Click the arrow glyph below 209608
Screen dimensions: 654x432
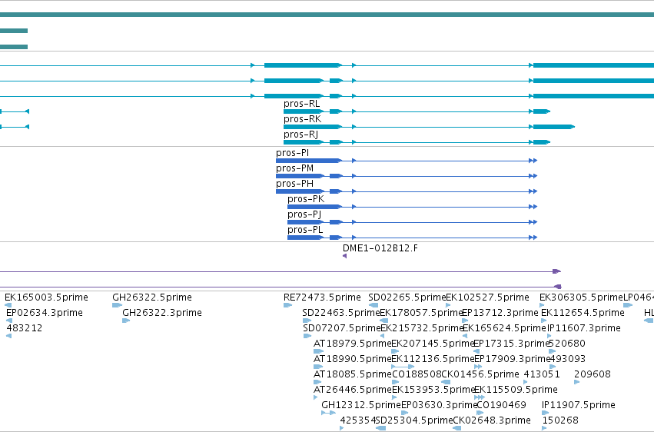577,382
